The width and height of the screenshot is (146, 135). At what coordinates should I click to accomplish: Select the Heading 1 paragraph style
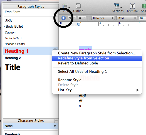[31, 51]
